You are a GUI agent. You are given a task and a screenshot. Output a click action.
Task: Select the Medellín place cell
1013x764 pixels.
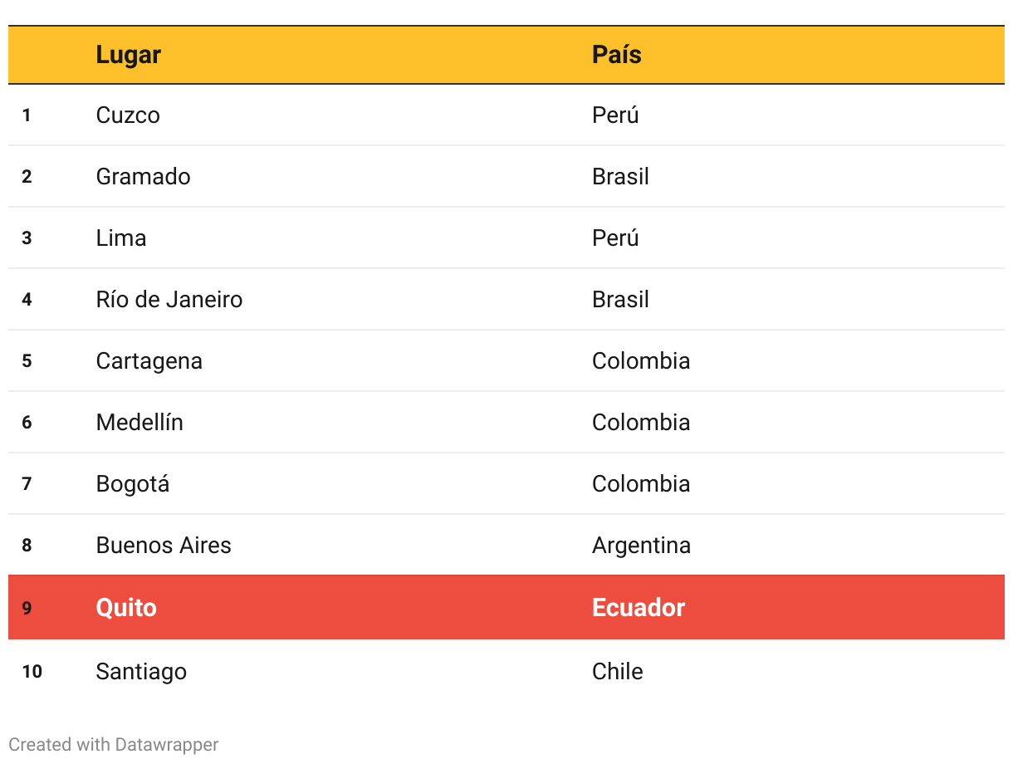pyautogui.click(x=139, y=422)
